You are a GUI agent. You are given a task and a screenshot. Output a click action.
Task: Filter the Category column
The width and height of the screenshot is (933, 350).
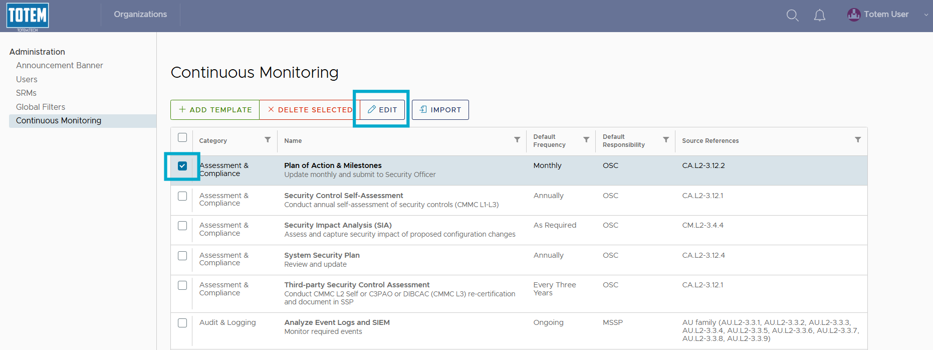(x=268, y=140)
